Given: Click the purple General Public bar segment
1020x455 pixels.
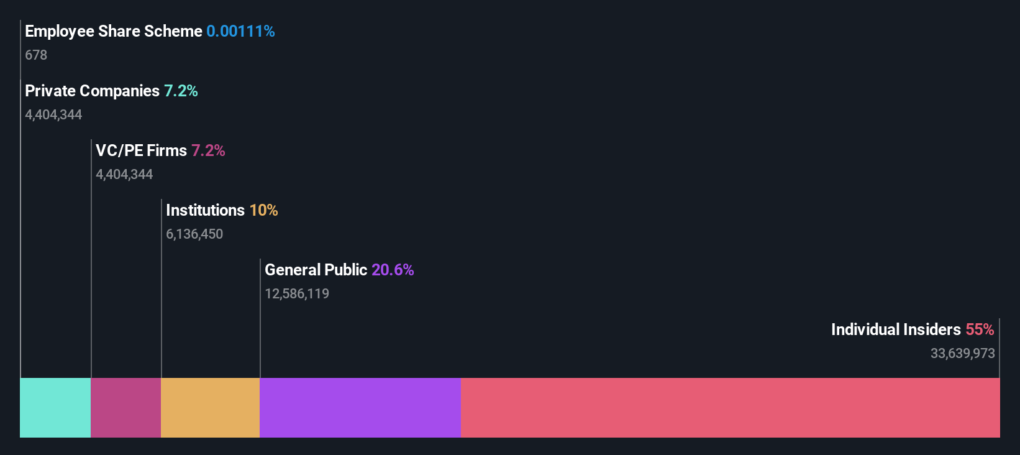Looking at the screenshot, I should click(360, 408).
